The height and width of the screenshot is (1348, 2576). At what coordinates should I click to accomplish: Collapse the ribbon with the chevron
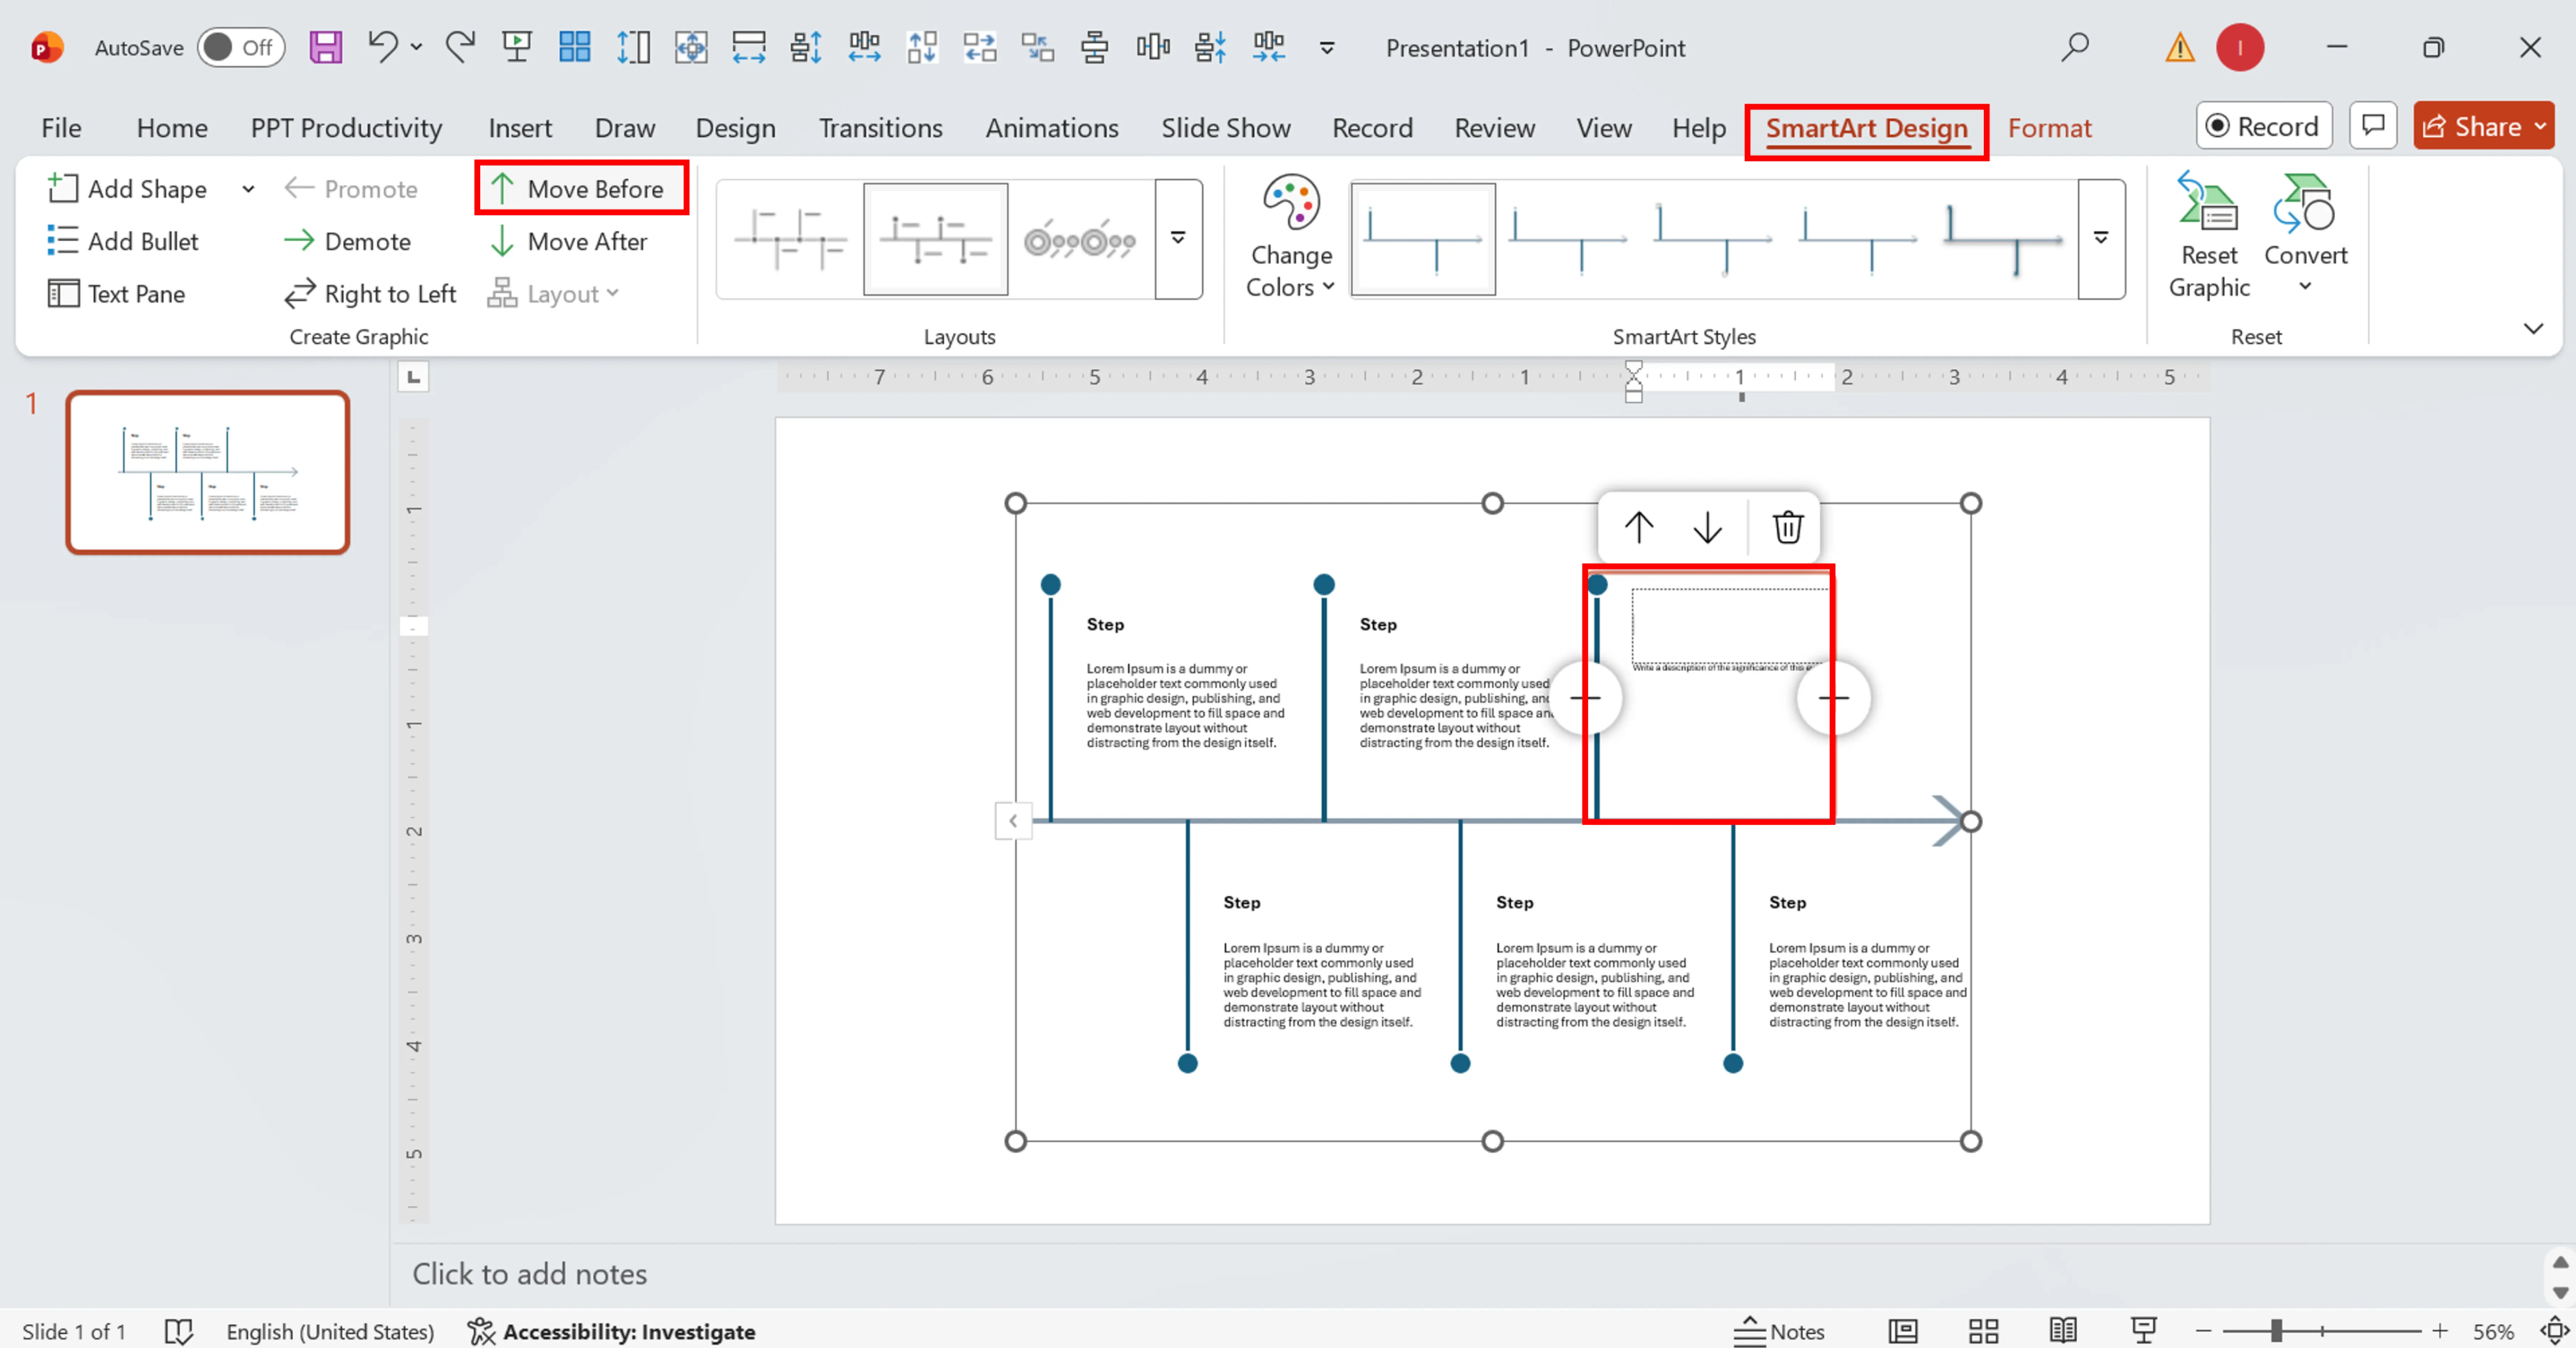[x=2533, y=328]
